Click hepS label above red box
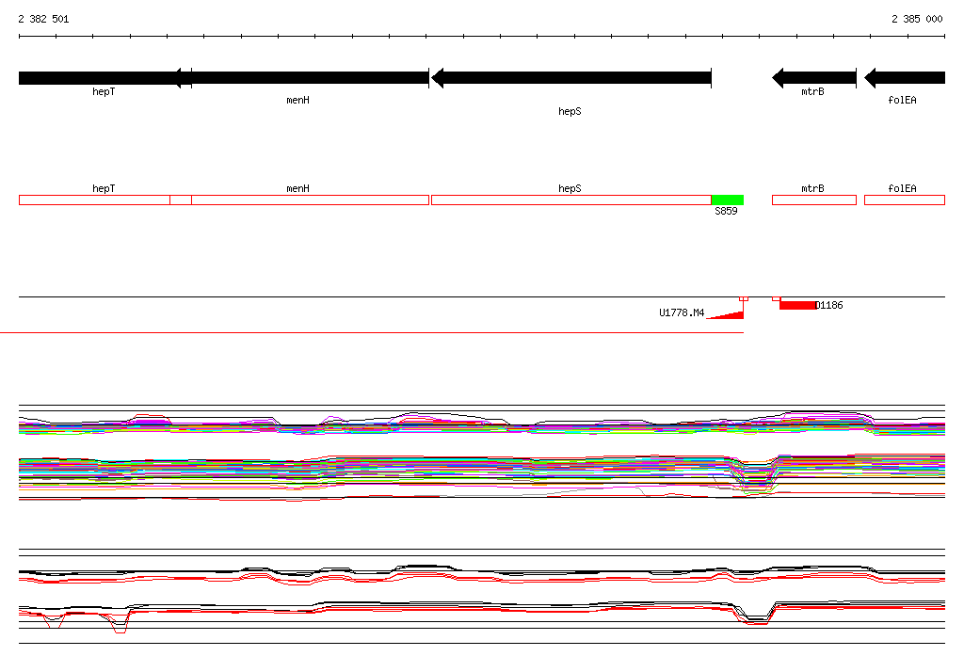Image resolution: width=964 pixels, height=672 pixels. pos(570,189)
